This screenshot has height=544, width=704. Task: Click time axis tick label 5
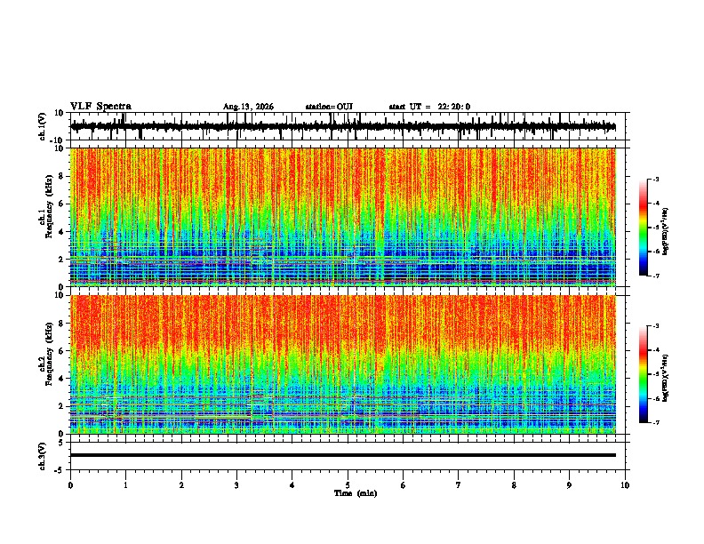pos(348,485)
